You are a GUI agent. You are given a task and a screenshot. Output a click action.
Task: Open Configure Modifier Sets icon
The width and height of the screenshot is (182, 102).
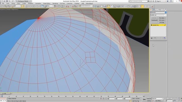click(164, 38)
